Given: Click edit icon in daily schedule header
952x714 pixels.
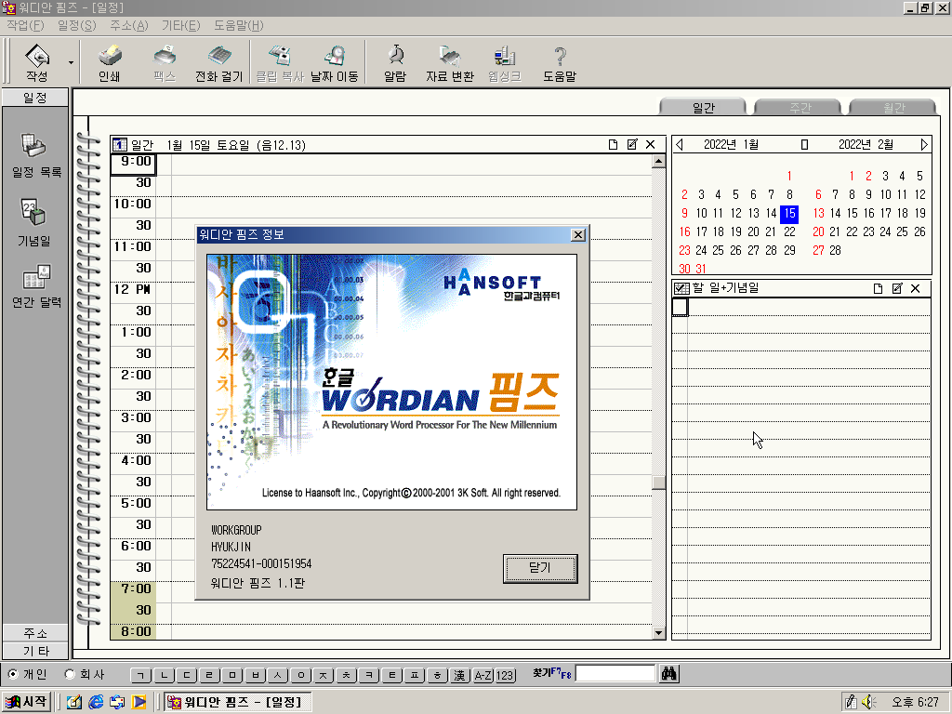Looking at the screenshot, I should 632,144.
